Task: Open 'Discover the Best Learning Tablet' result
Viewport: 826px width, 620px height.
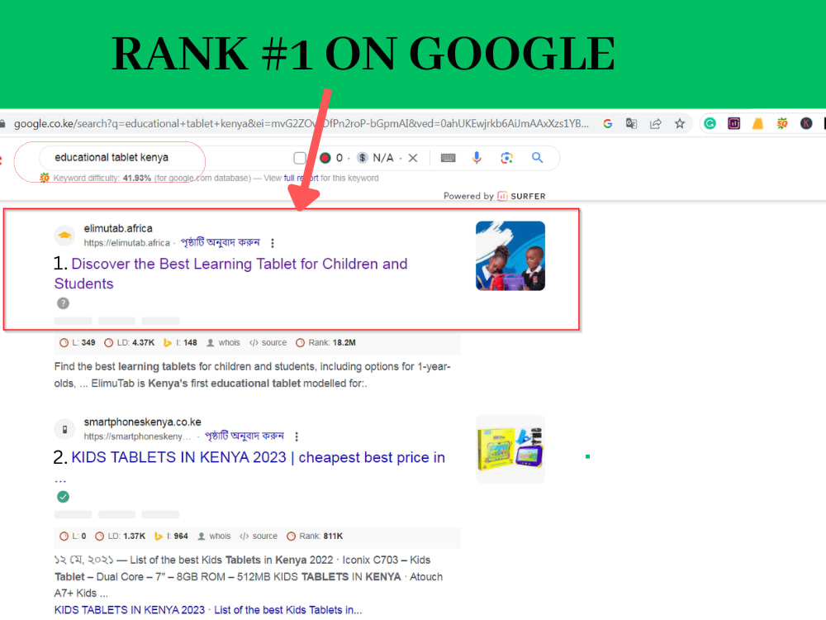Action: pos(230,274)
